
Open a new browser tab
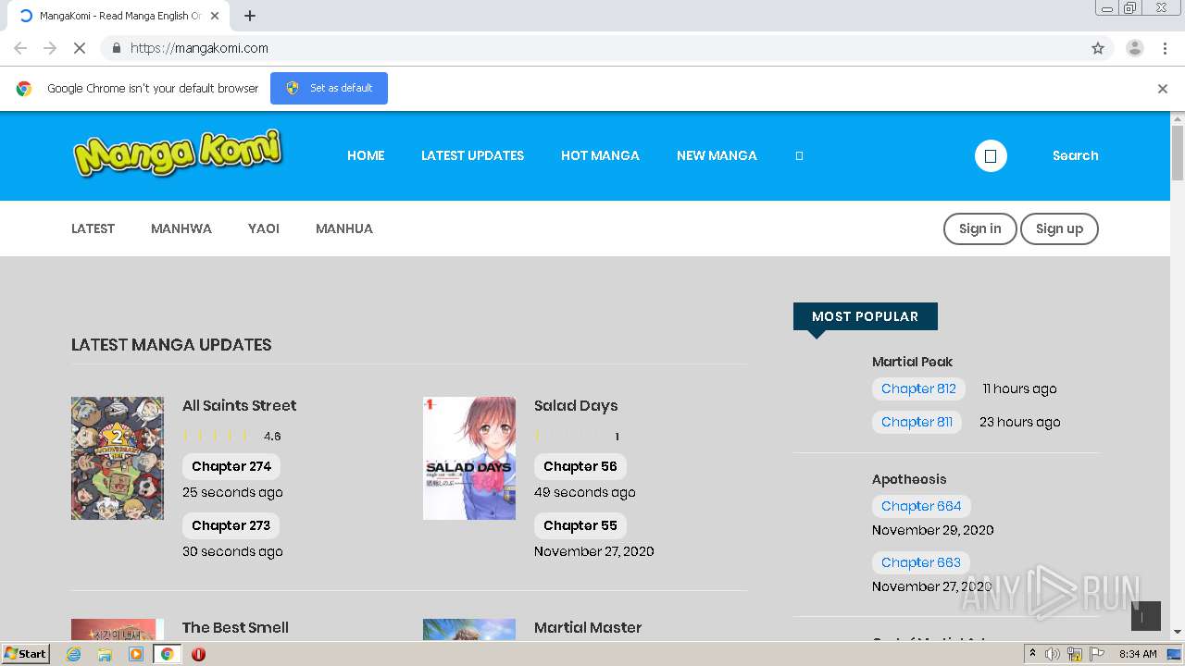click(250, 16)
